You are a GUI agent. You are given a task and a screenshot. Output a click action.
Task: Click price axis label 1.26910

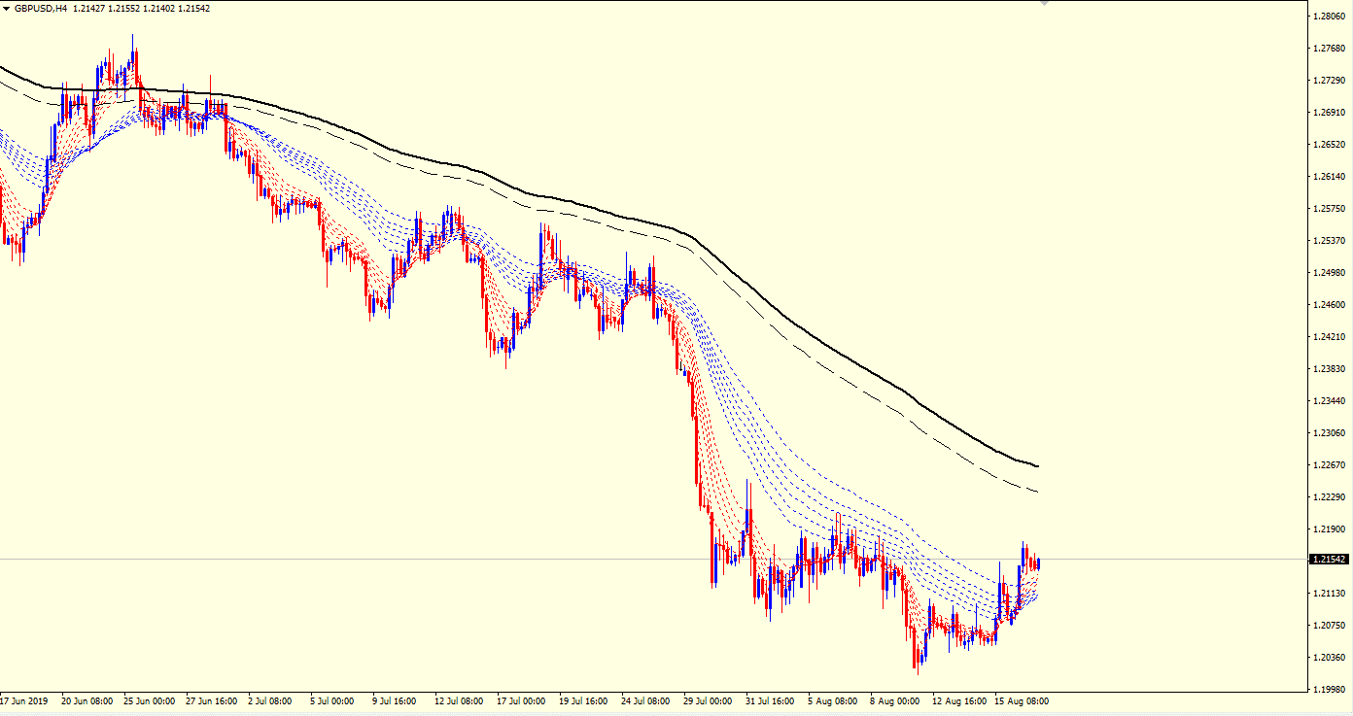1328,113
